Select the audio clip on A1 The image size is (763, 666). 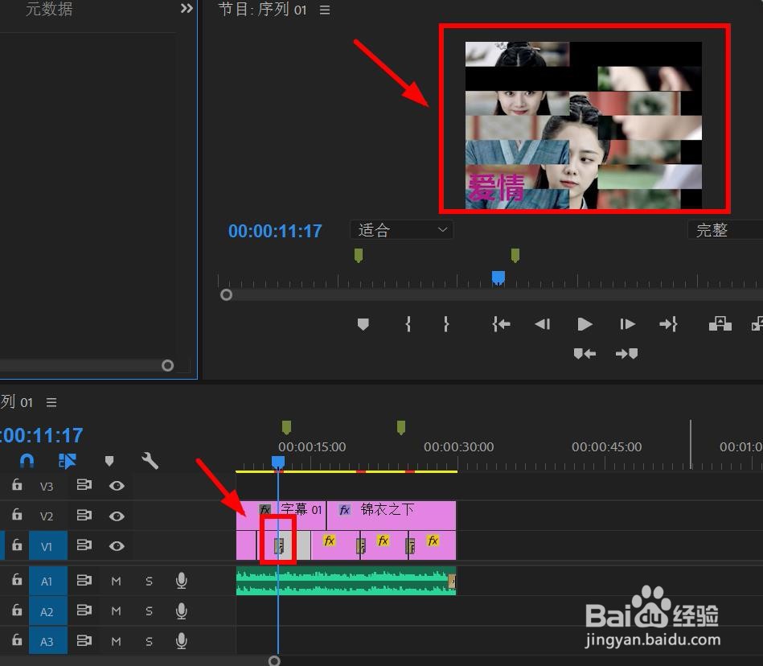(x=346, y=581)
